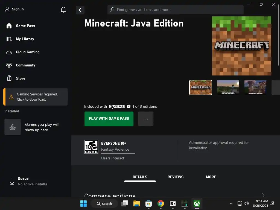Screen dimensions: 280x210
Task: Switch to the DETAILS tab
Action: coord(140,177)
